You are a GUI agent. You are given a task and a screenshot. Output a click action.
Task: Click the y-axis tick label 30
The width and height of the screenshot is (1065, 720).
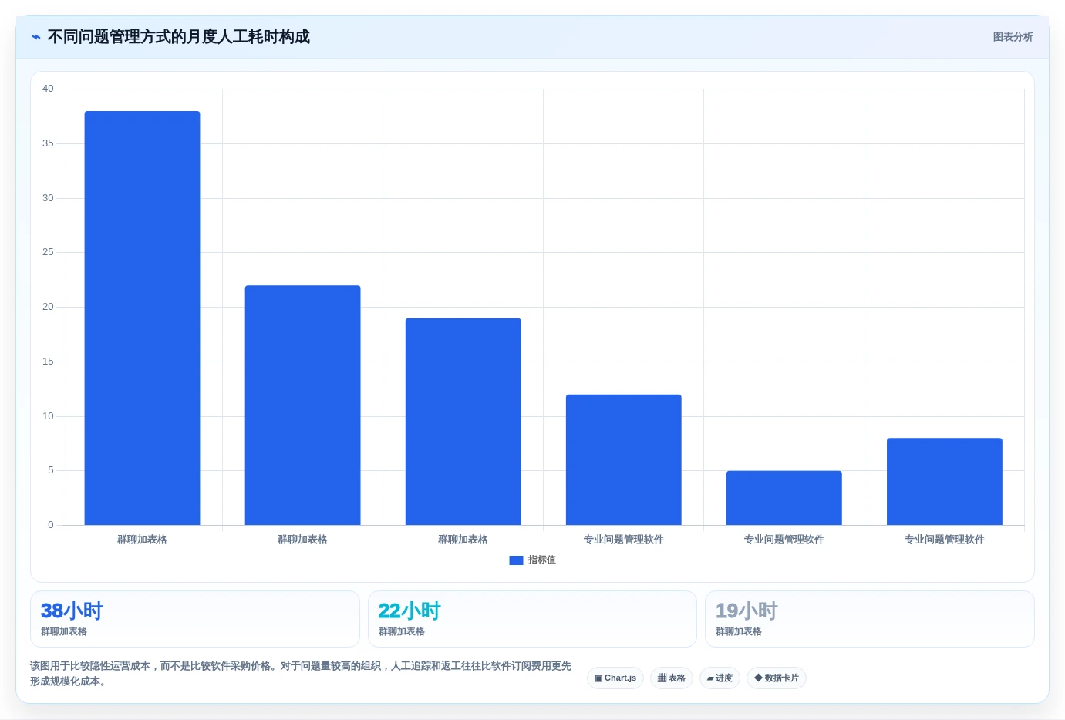(48, 198)
